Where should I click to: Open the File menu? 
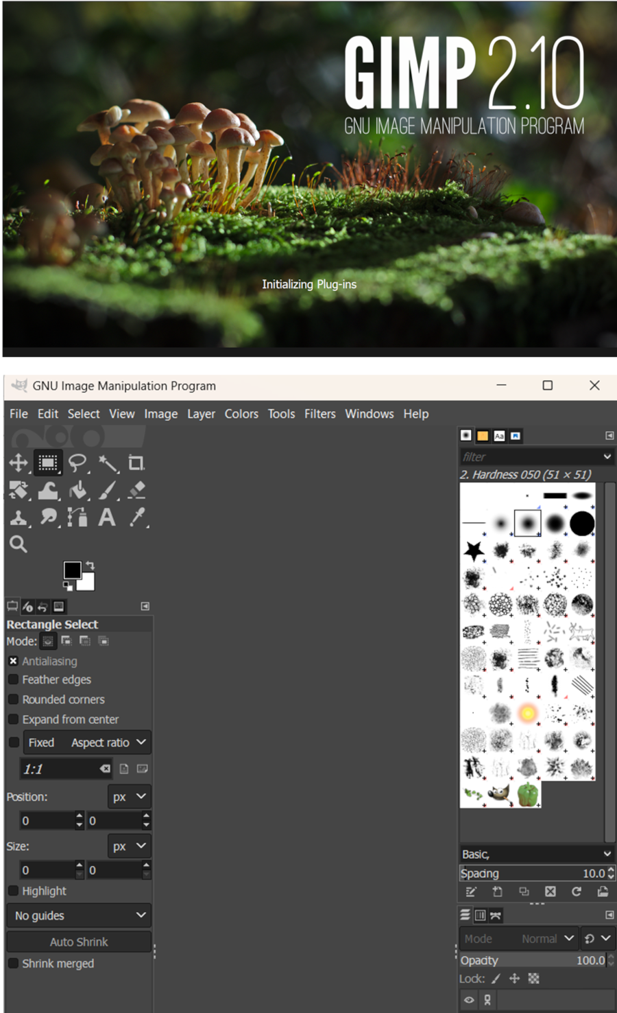pos(19,414)
